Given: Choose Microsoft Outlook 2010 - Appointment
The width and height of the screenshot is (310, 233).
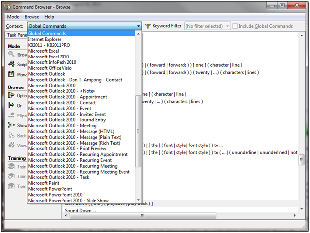Looking at the screenshot, I should pyautogui.click(x=81, y=97).
